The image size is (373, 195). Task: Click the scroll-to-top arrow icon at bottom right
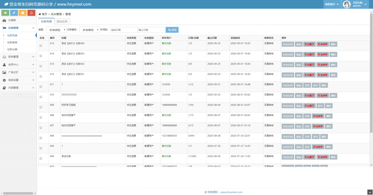click(x=369, y=192)
